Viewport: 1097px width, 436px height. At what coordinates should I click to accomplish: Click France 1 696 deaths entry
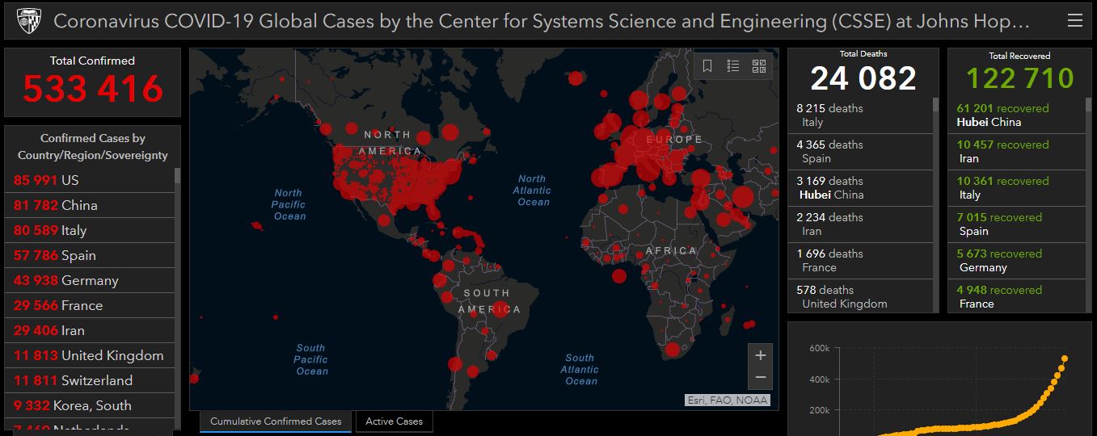click(860, 261)
